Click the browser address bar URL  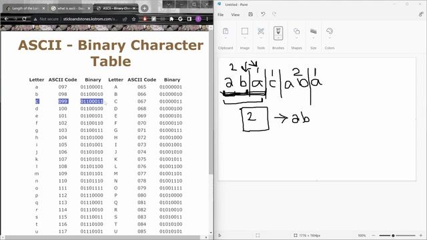tap(90, 19)
